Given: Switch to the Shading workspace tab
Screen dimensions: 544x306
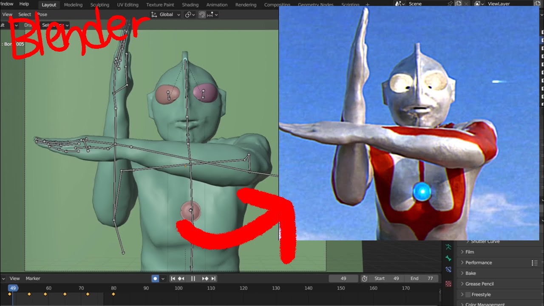Looking at the screenshot, I should (x=190, y=5).
